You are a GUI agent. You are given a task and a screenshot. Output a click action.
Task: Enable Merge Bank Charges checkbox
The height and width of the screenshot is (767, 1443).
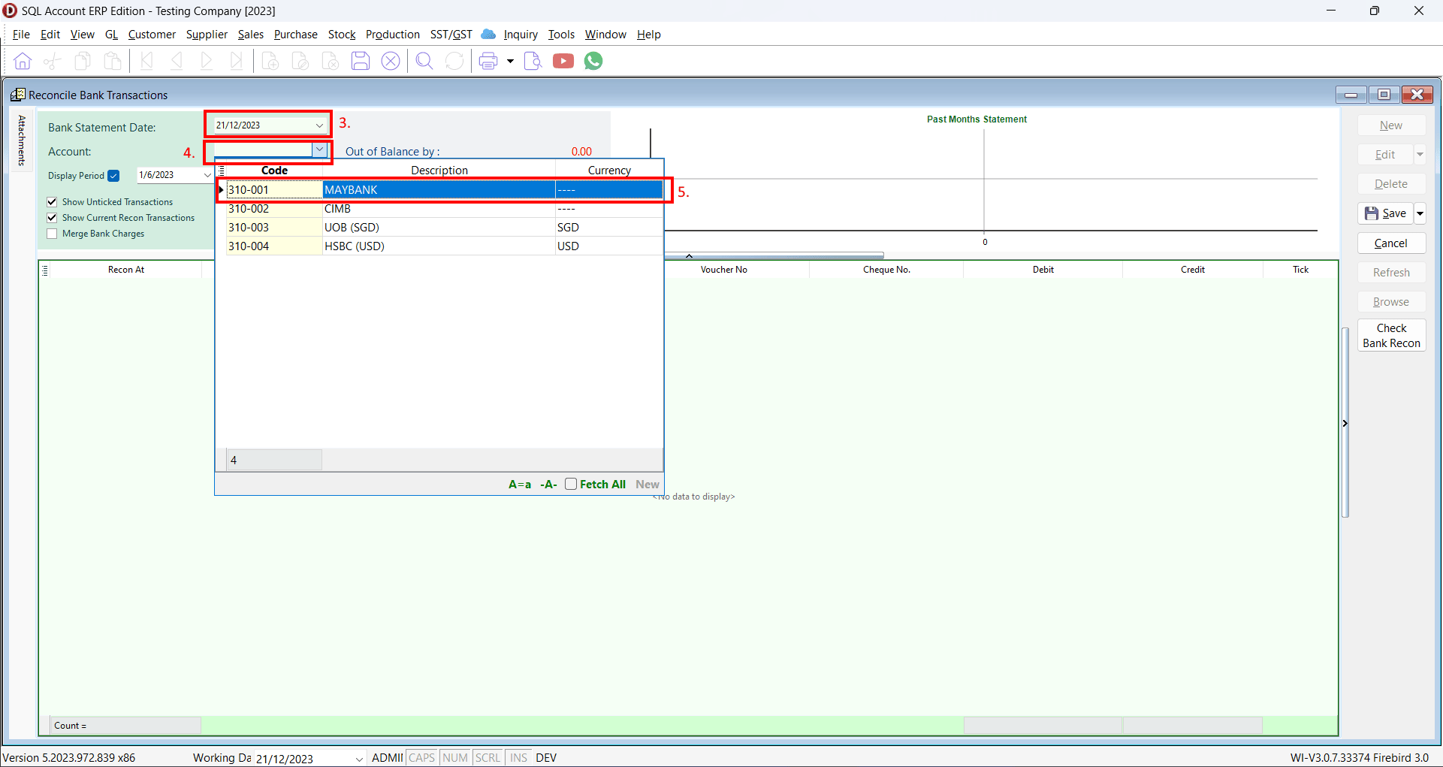[53, 234]
